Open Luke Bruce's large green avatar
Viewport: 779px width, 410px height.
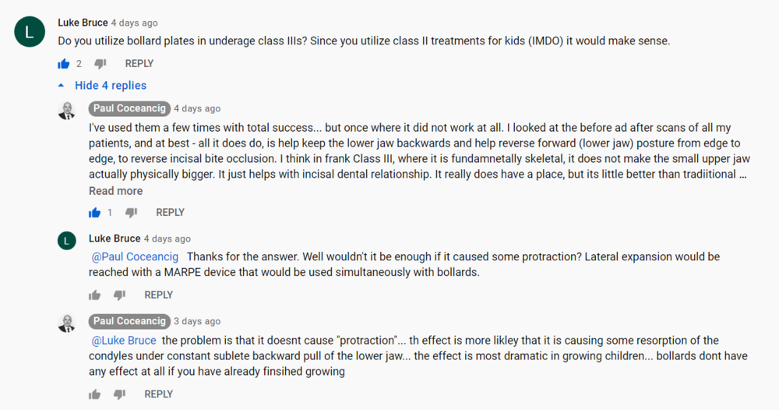(30, 32)
